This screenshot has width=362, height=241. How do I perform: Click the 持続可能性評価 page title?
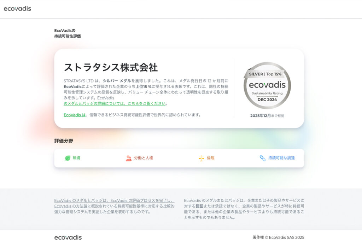click(68, 36)
